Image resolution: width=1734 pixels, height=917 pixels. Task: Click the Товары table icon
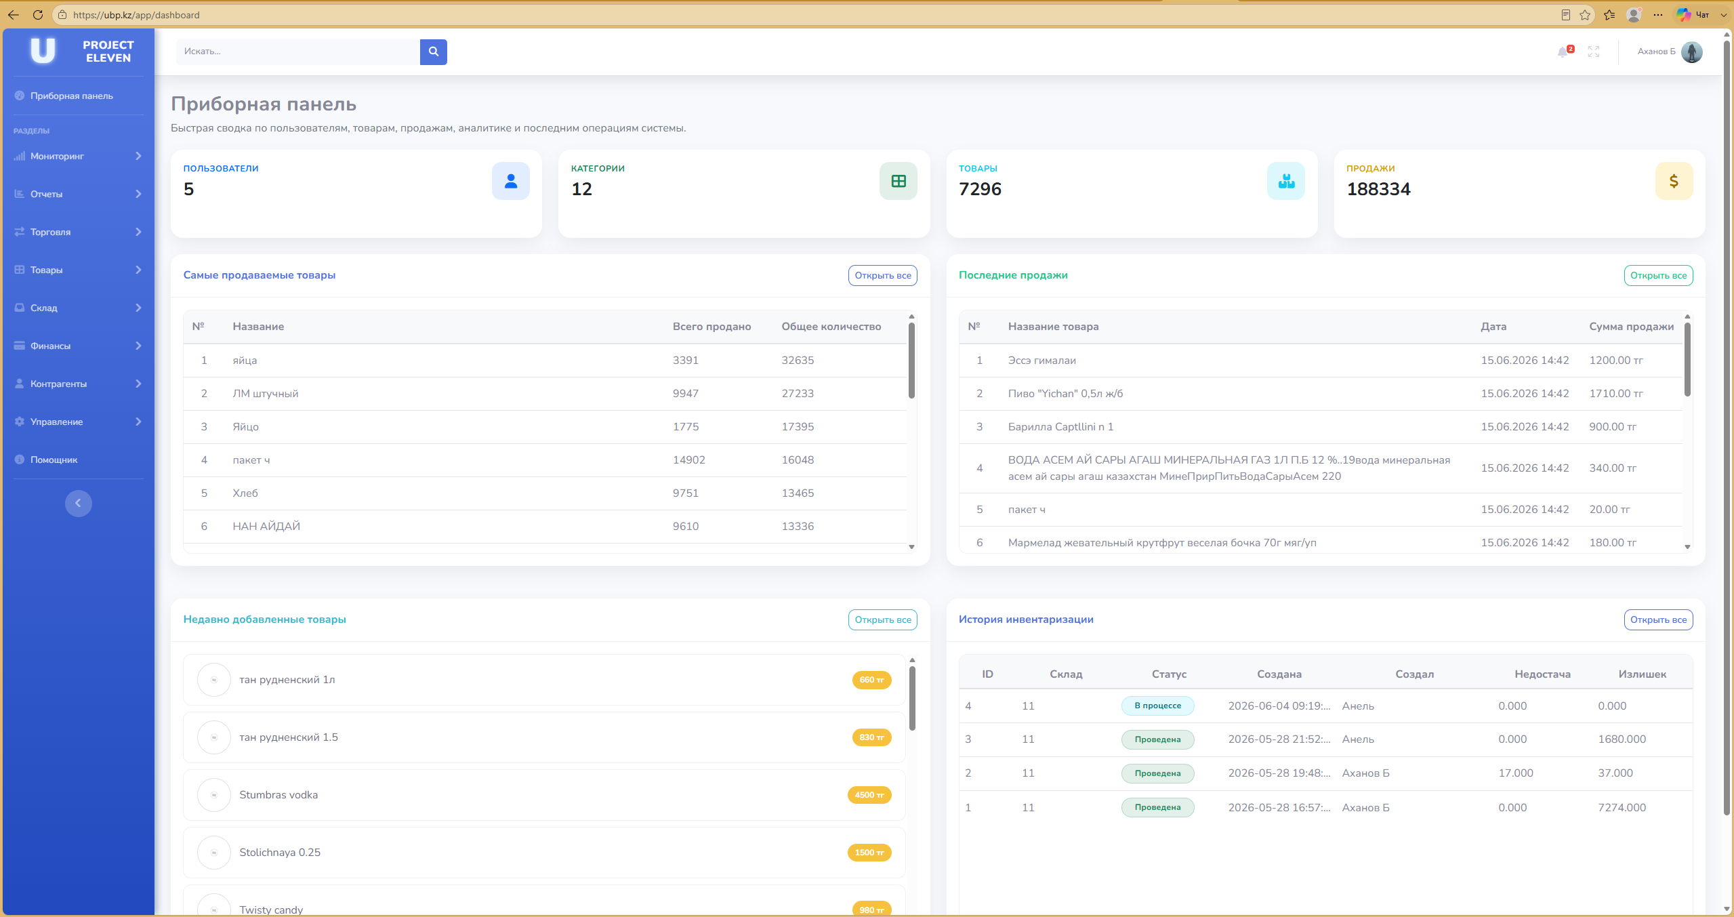click(x=20, y=270)
